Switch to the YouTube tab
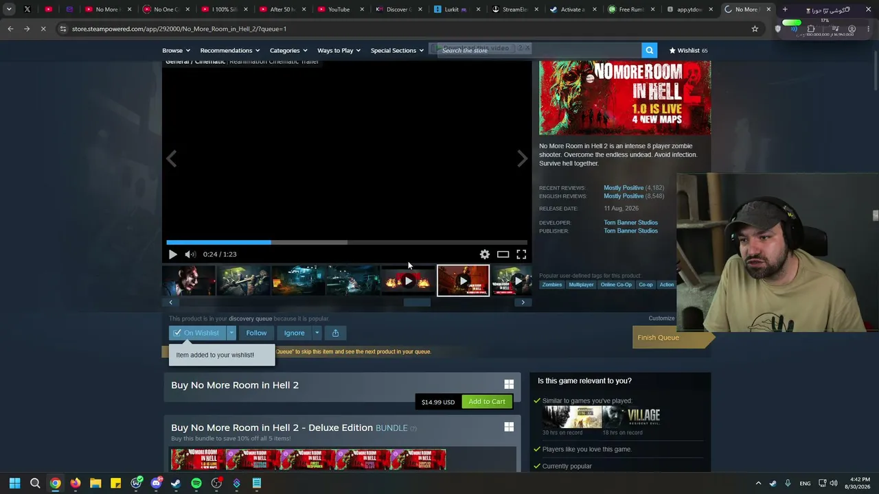Image resolution: width=879 pixels, height=494 pixels. coord(339,10)
